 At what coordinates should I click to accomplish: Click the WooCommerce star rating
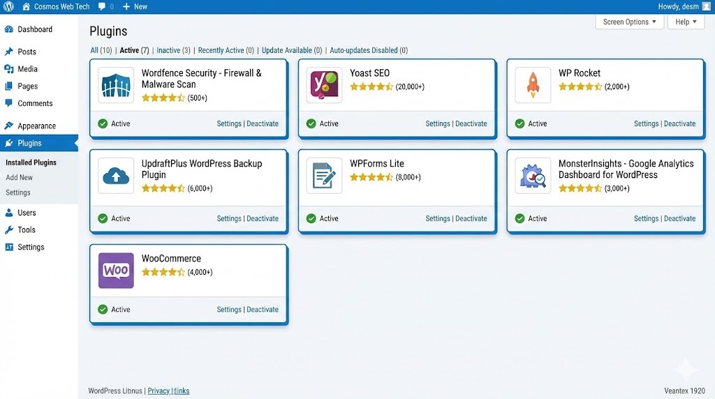click(x=163, y=272)
